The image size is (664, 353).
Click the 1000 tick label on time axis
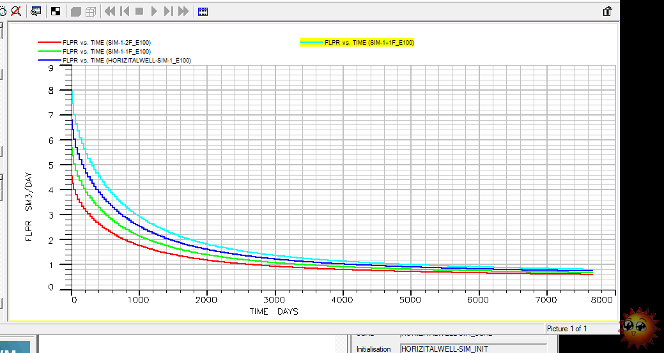click(138, 300)
